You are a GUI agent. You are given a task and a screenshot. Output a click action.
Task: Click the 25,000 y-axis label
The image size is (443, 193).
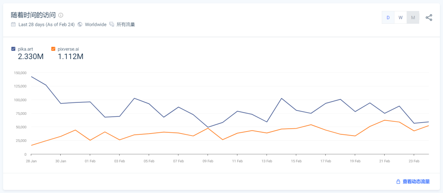[21, 141]
